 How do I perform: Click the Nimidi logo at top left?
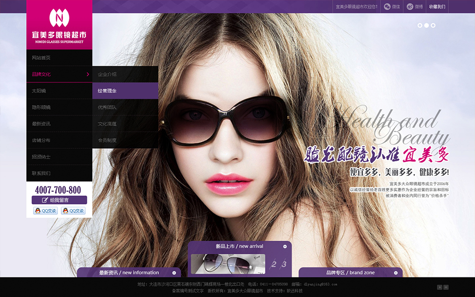59,24
